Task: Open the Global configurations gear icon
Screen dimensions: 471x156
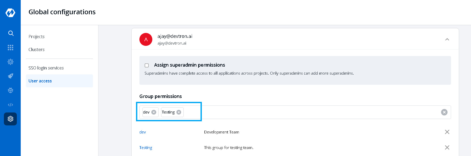Action: [x=11, y=119]
